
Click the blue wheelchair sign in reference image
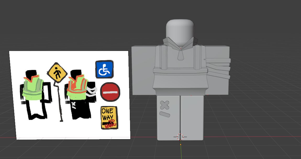(104, 69)
